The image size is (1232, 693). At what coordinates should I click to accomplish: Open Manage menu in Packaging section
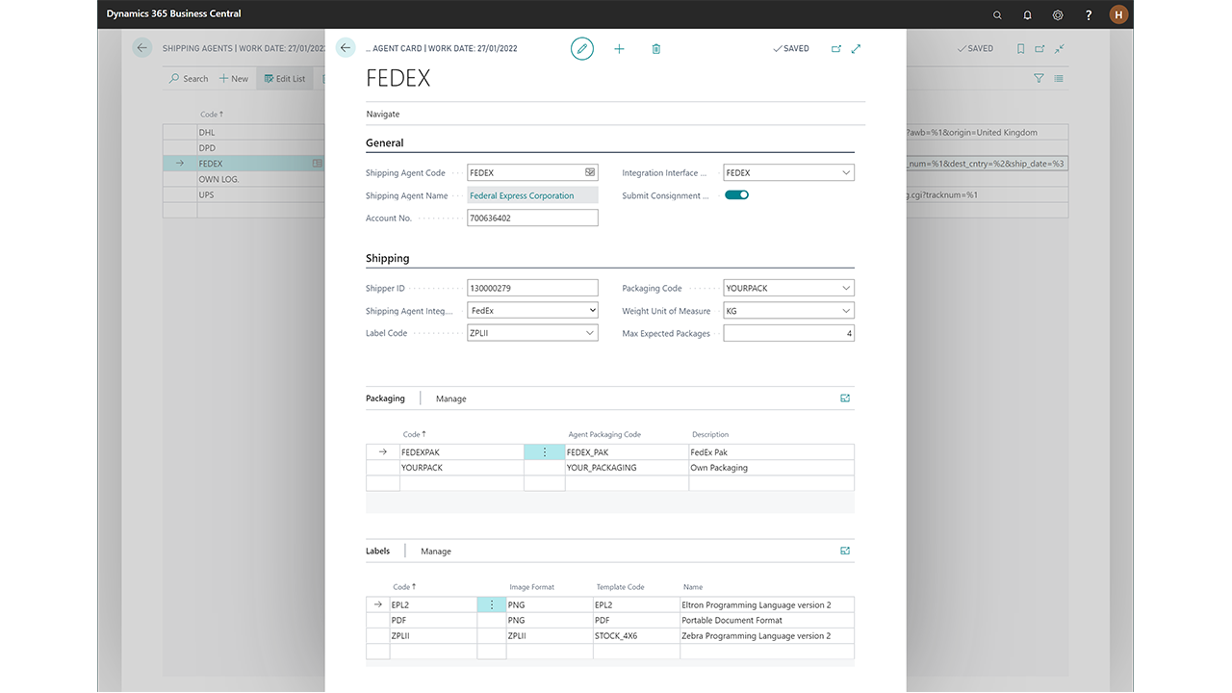450,398
